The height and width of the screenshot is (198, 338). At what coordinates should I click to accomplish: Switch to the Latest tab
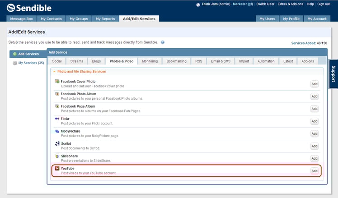[288, 61]
